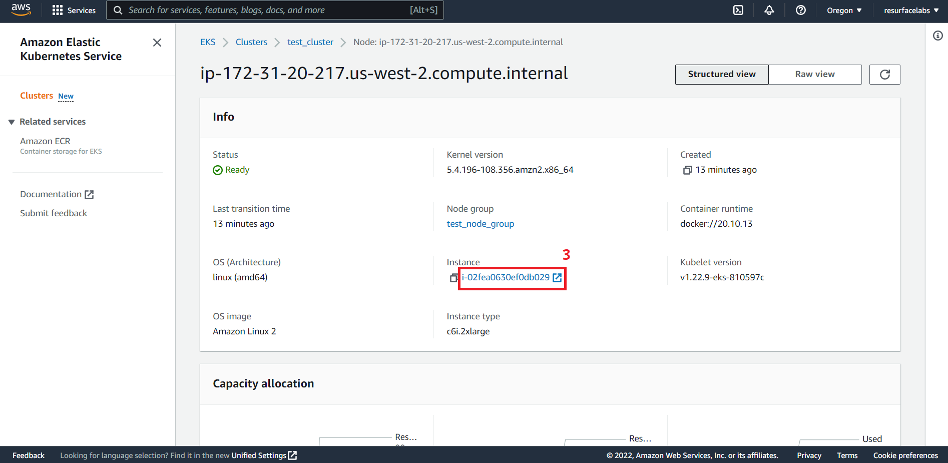Go to EKS breadcrumb
Viewport: 948px width, 463px height.
(x=208, y=42)
